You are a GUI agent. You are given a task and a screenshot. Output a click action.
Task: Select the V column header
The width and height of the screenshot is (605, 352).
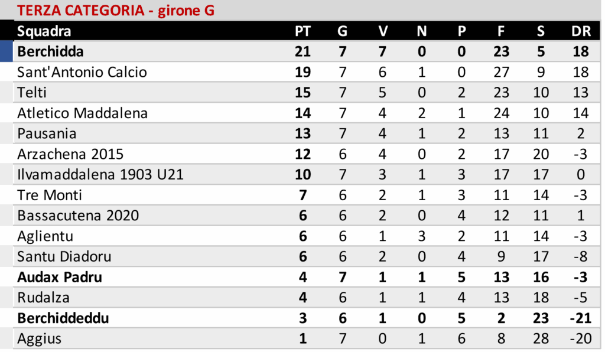click(x=382, y=31)
